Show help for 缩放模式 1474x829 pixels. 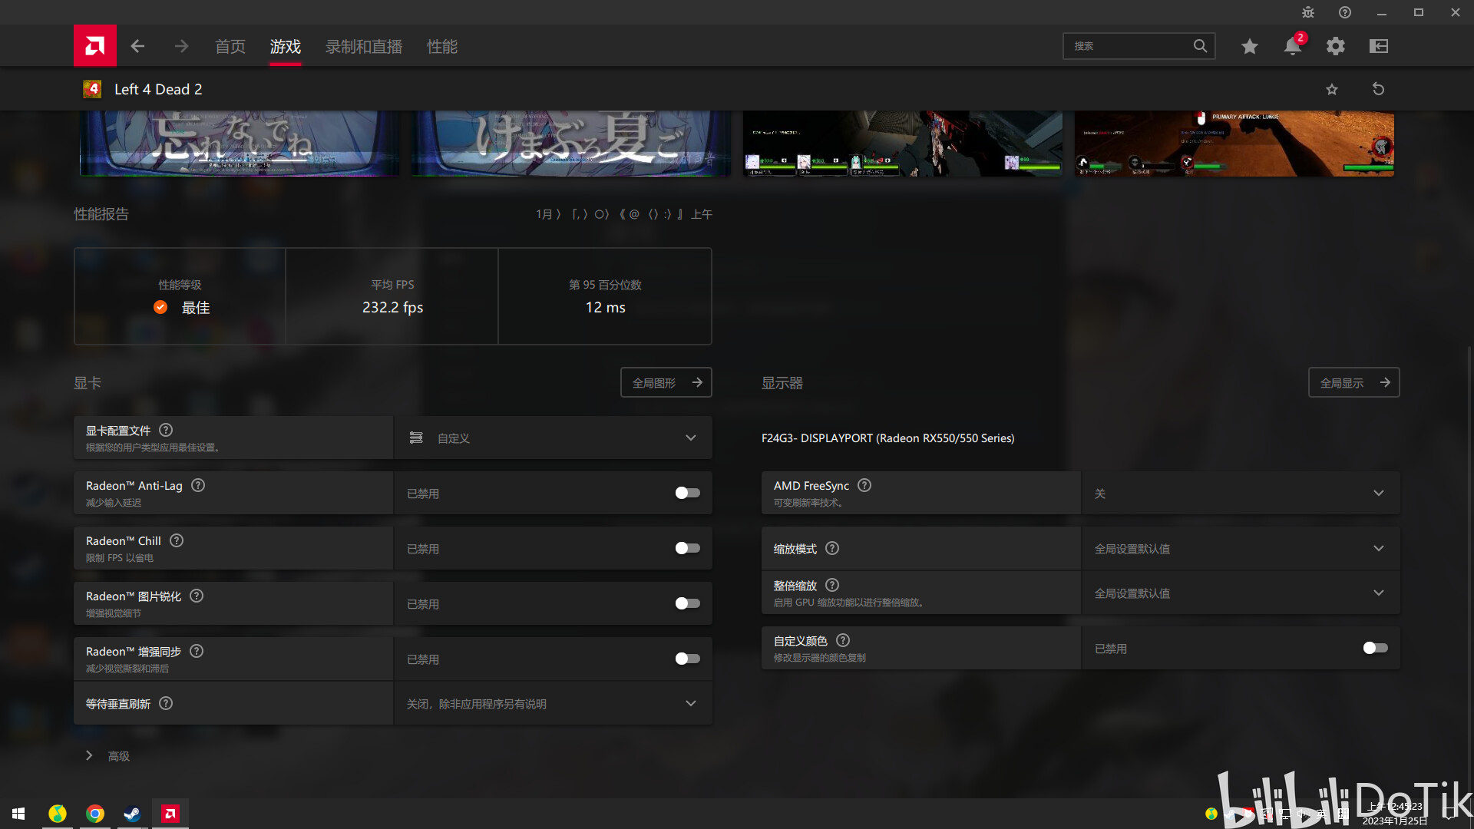(x=832, y=548)
